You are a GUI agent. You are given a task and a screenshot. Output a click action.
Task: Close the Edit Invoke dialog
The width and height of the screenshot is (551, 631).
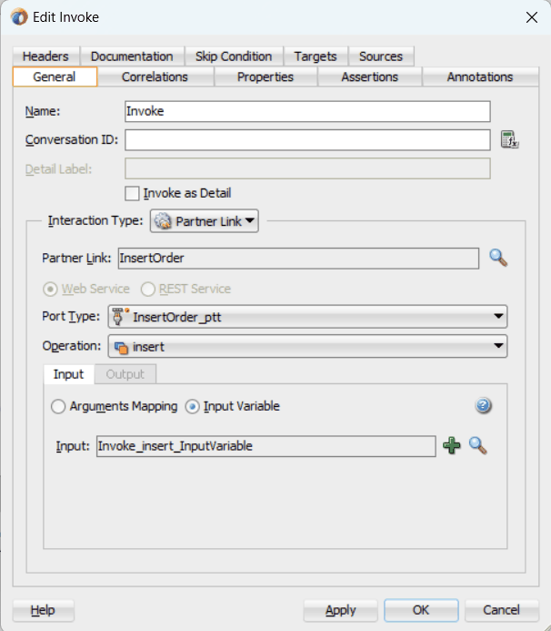532,17
